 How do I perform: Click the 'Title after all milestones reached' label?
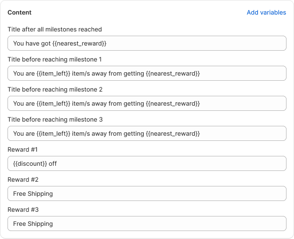point(55,29)
